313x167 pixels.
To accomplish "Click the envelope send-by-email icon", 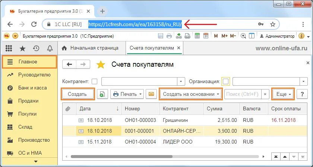I will (151, 94).
